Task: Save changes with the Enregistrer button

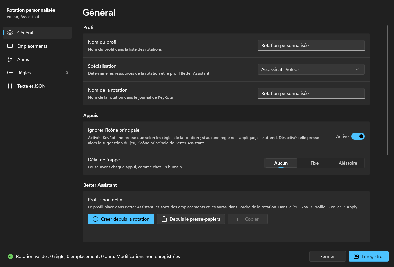Action: 369,256
